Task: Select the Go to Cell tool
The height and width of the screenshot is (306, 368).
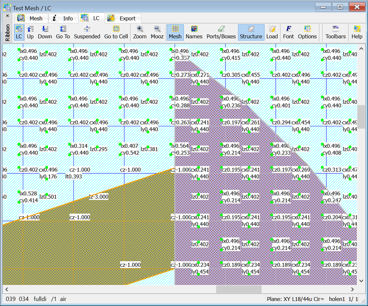Action: [116, 32]
